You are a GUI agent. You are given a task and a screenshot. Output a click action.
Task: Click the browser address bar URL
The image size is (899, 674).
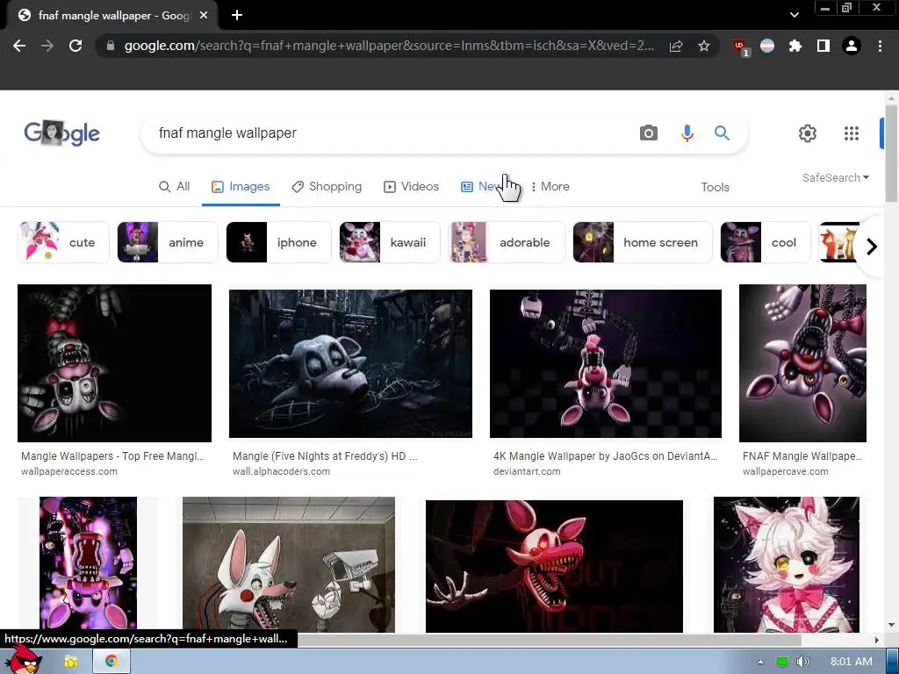point(389,46)
